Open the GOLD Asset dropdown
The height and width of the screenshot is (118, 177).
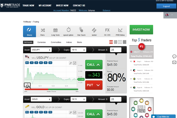(41, 99)
